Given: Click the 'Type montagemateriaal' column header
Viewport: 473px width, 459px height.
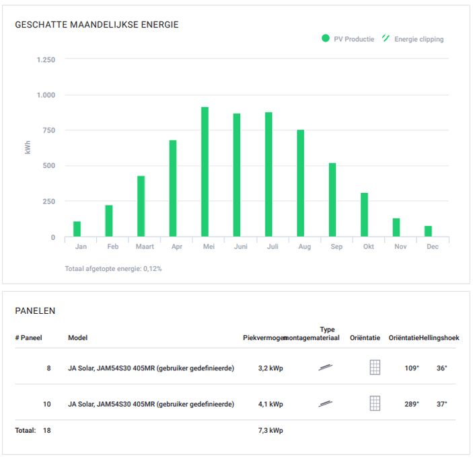Looking at the screenshot, I should pos(312,333).
